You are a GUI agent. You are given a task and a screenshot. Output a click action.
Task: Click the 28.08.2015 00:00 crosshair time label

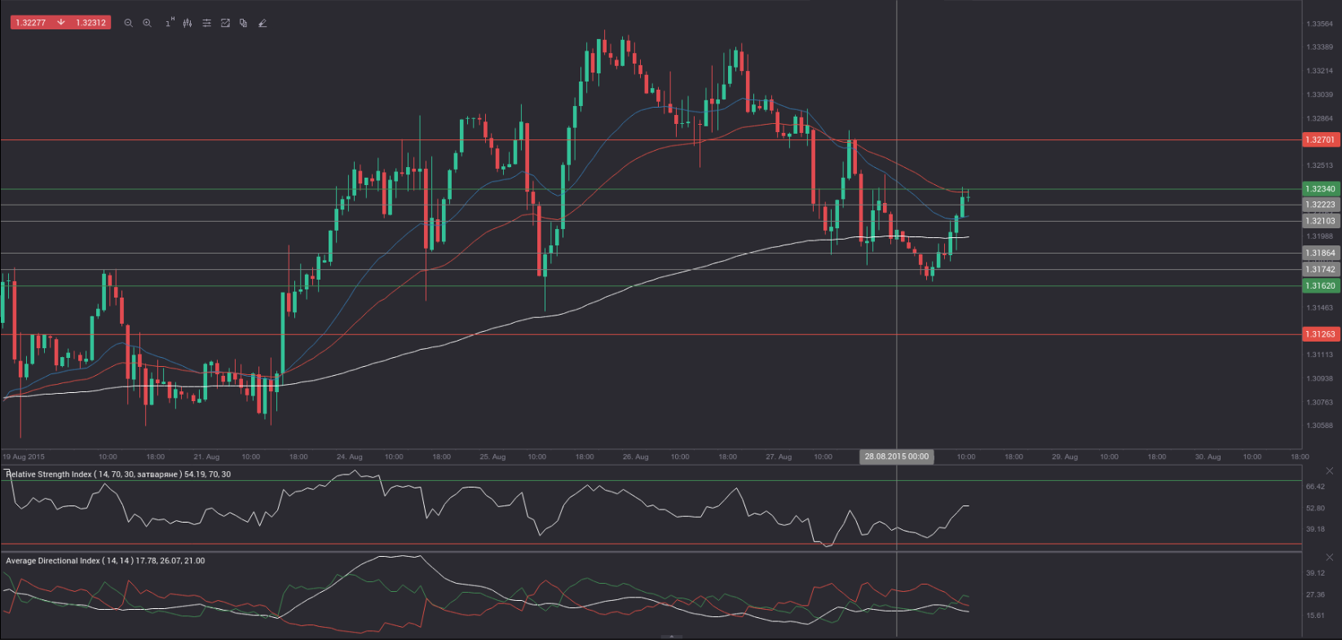896,457
